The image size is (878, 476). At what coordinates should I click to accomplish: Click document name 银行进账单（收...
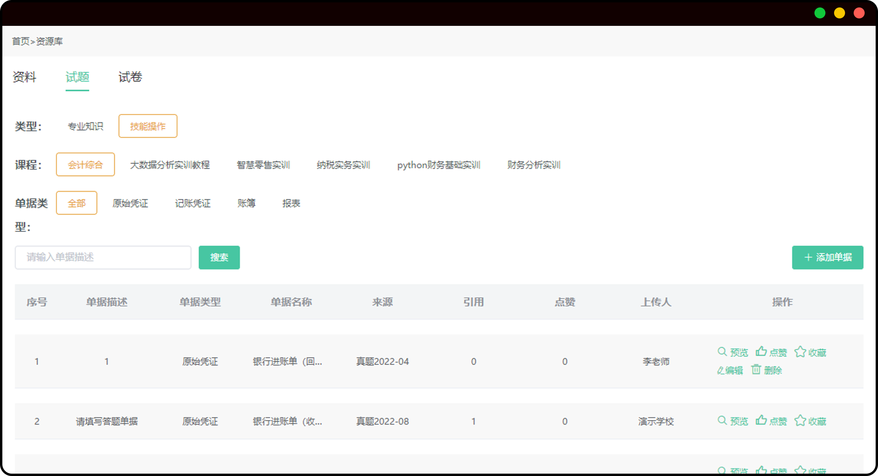tap(288, 422)
